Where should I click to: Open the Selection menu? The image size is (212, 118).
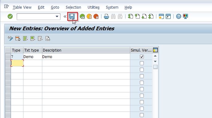point(73,7)
